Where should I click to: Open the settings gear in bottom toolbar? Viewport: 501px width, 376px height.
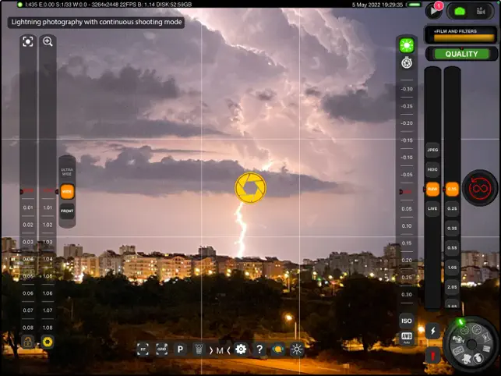coord(241,349)
